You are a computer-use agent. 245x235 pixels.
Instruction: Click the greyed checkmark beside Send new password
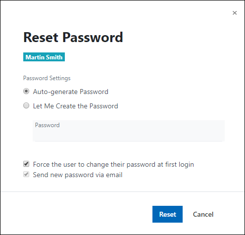[26, 174]
